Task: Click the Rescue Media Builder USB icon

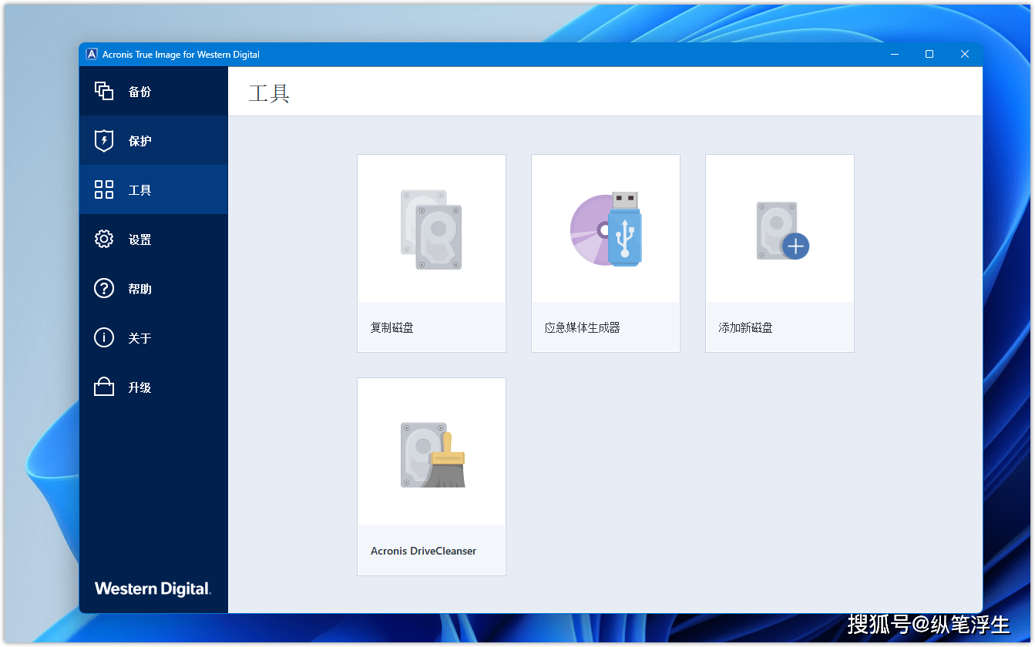Action: pos(606,229)
